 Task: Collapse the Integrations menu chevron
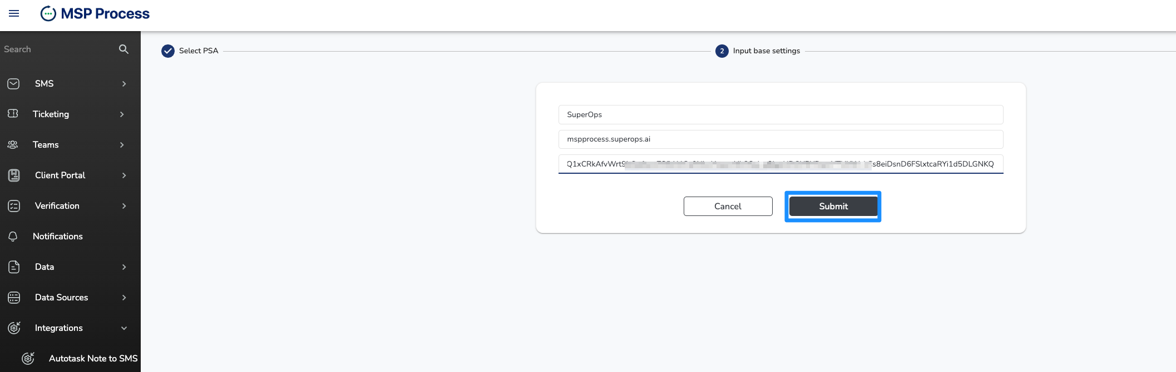124,328
